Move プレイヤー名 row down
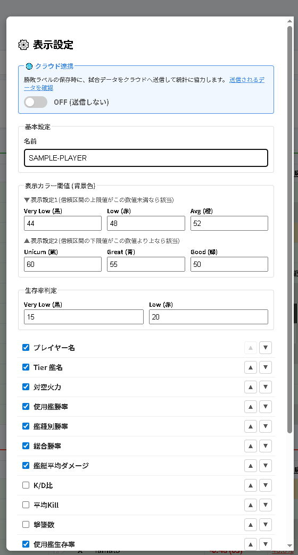 pos(266,348)
